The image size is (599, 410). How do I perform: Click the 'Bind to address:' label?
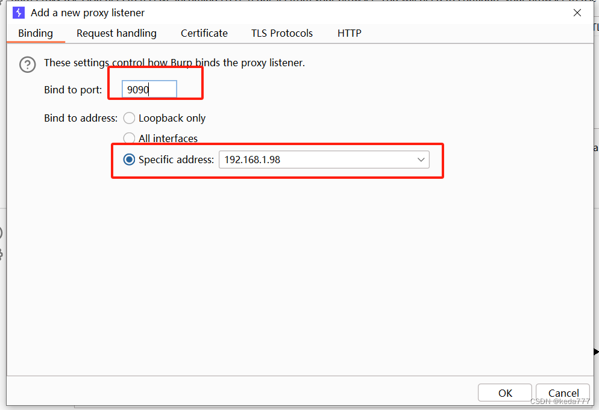[81, 118]
